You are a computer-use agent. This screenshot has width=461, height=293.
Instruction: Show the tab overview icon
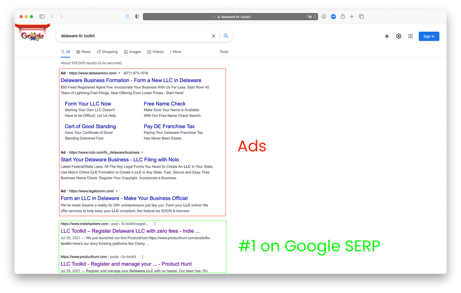pos(361,16)
